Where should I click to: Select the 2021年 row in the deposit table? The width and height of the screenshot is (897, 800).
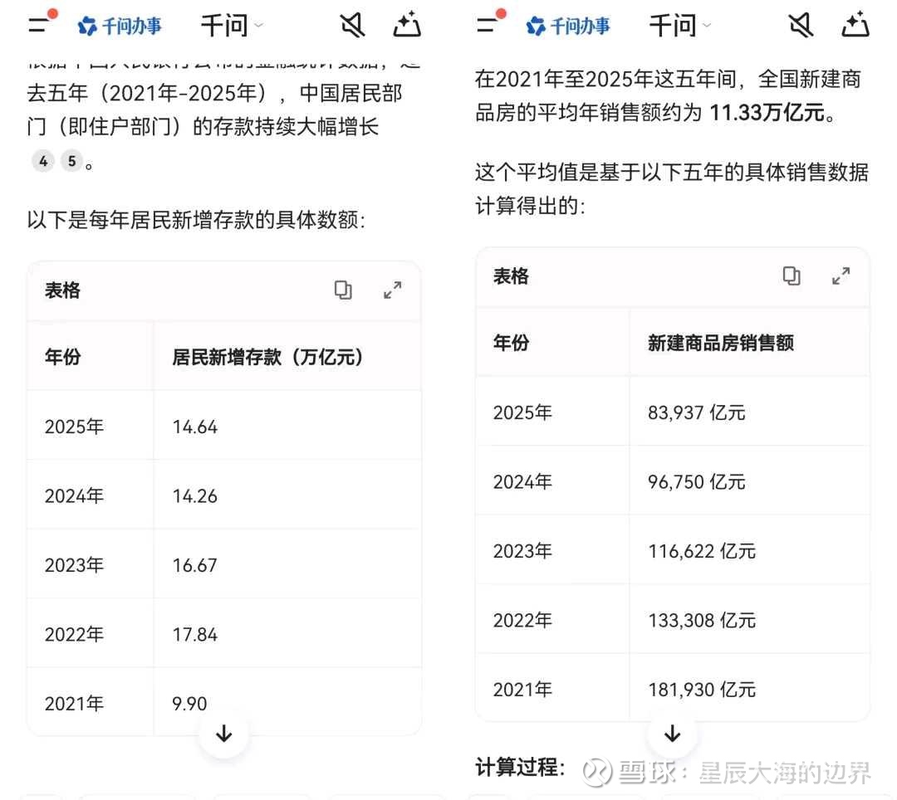pyautogui.click(x=75, y=703)
